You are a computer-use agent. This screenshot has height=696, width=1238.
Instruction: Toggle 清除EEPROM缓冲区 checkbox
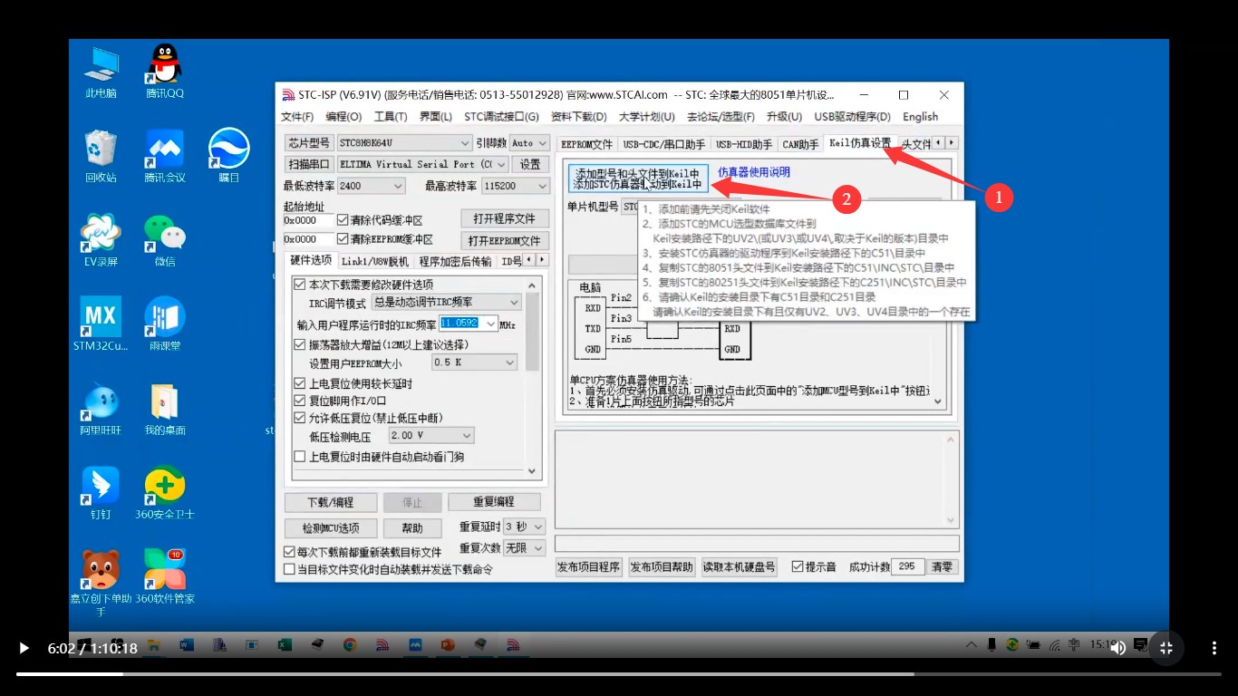tap(343, 239)
